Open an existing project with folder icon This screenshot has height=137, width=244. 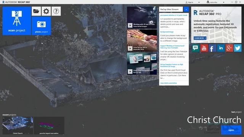(x=36, y=11)
